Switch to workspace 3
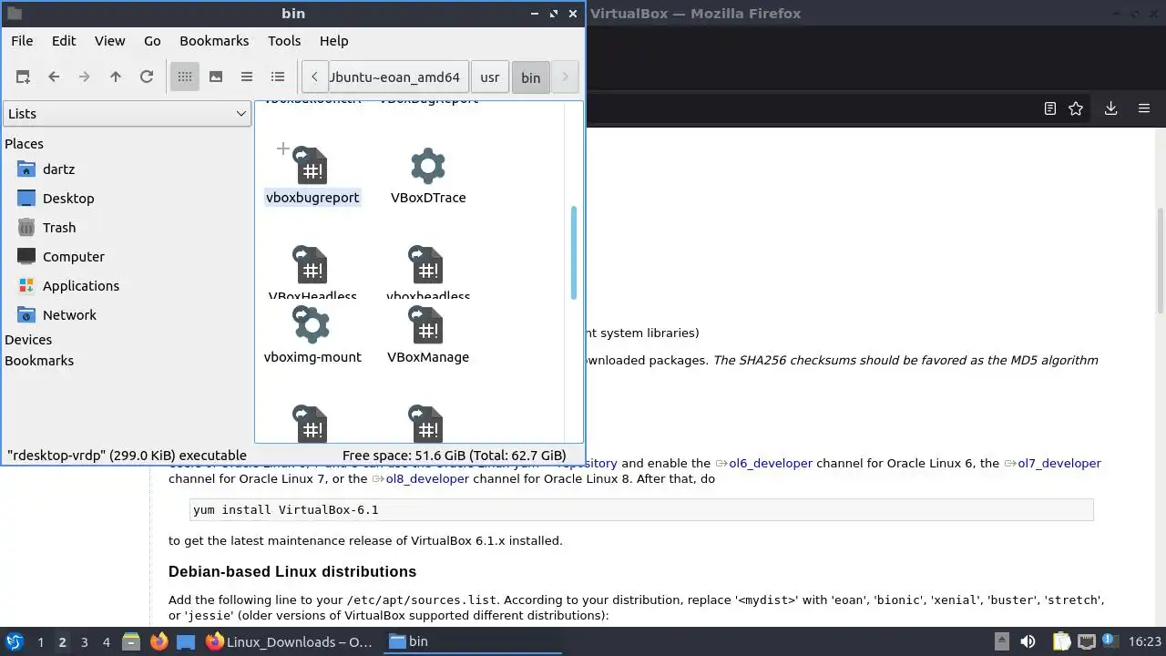This screenshot has height=656, width=1166. coord(84,642)
